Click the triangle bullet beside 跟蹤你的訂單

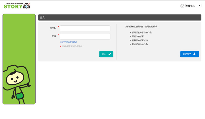[130, 36]
